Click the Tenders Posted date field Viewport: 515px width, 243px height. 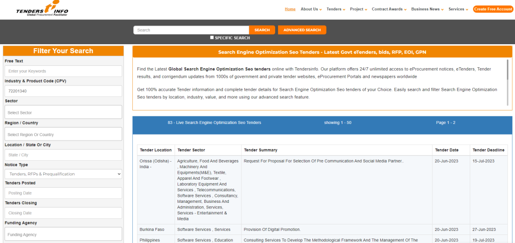pyautogui.click(x=63, y=193)
